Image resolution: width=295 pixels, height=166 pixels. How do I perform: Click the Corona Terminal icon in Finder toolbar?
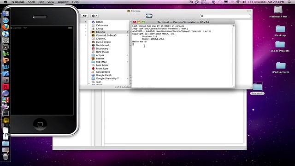[x=149, y=16]
